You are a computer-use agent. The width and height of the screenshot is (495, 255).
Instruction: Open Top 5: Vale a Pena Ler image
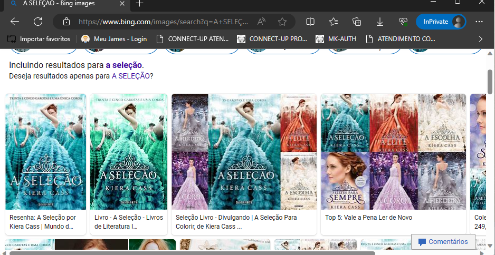click(393, 152)
